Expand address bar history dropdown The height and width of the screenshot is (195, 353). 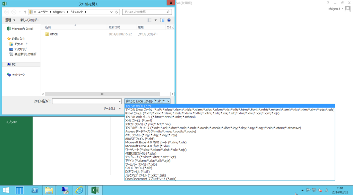(x=111, y=12)
